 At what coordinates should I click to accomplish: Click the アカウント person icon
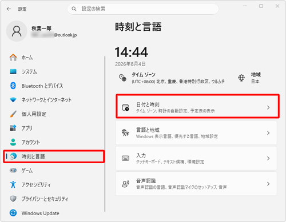13,142
